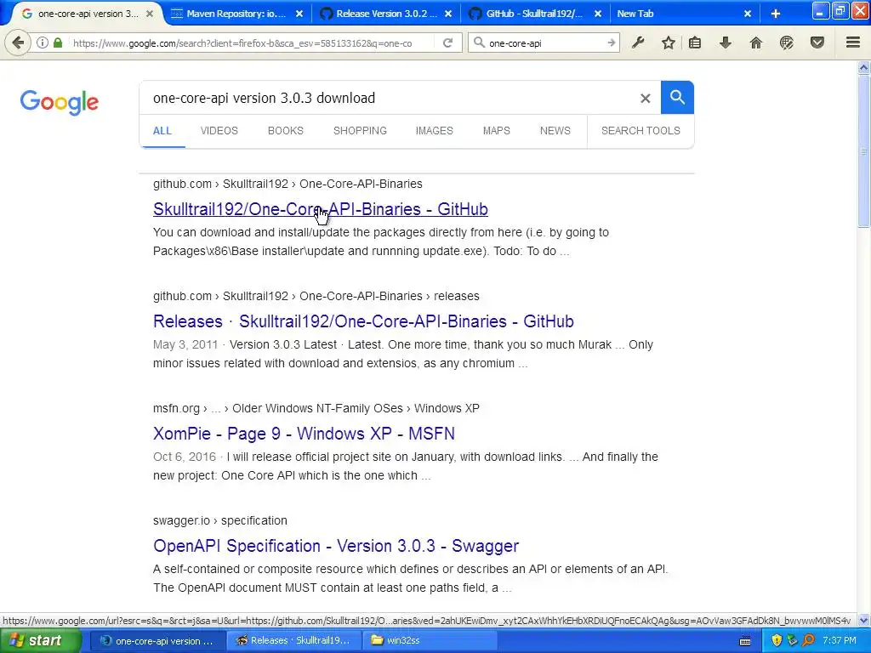Select the BOOKS results filter

pos(286,131)
